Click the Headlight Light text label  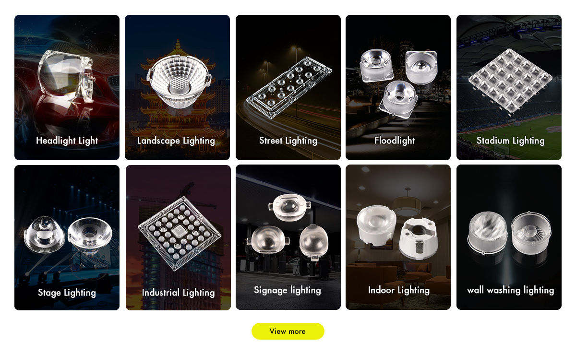click(x=67, y=141)
